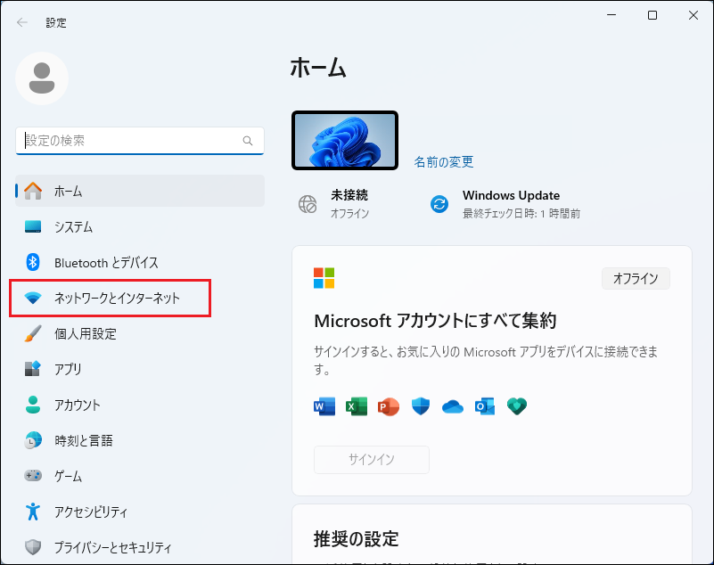Click the Excel icon in Microsoft account card
Viewport: 714px width, 565px height.
tap(357, 406)
